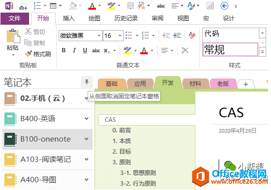Open the font name dropdown 微软雅黑
Screen dimensions: 271x190
coord(99,35)
